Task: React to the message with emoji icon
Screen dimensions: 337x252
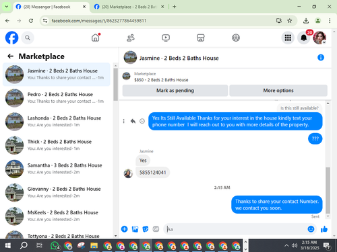Action: tap(142, 121)
